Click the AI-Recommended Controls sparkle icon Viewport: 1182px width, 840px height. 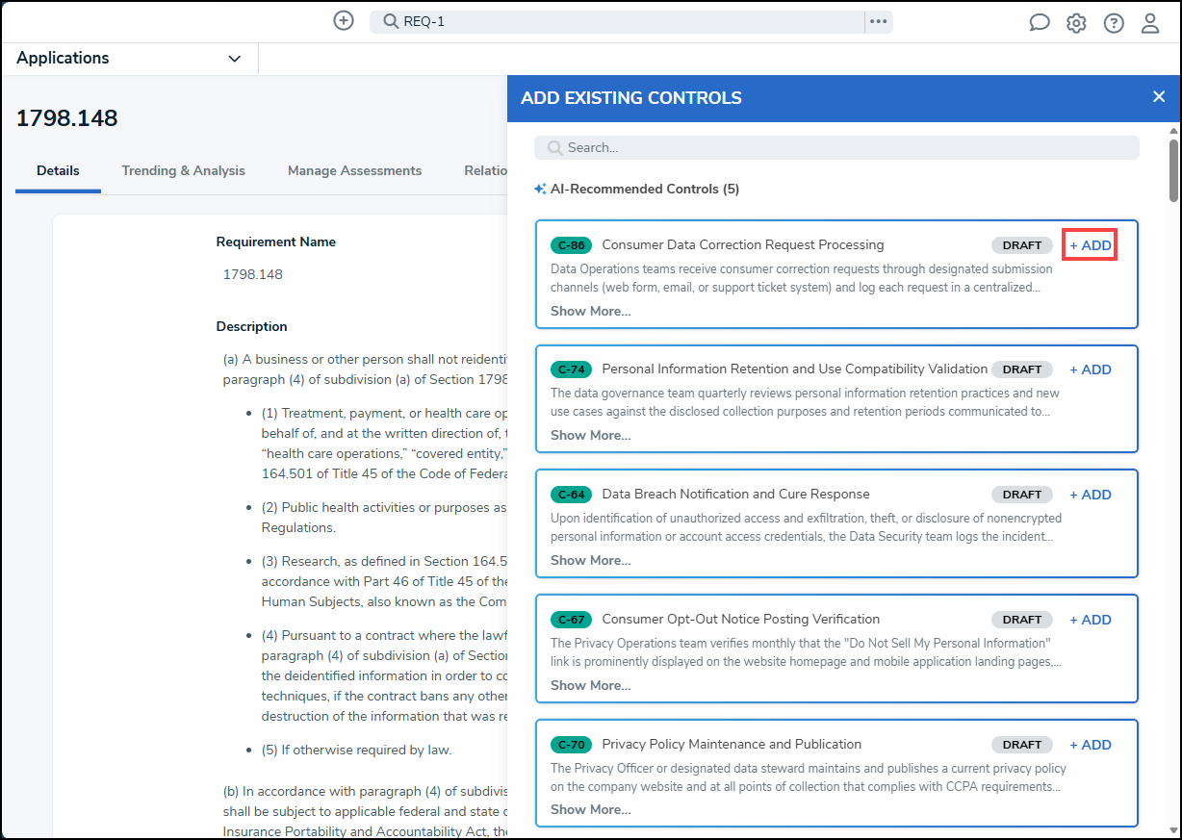[540, 190]
